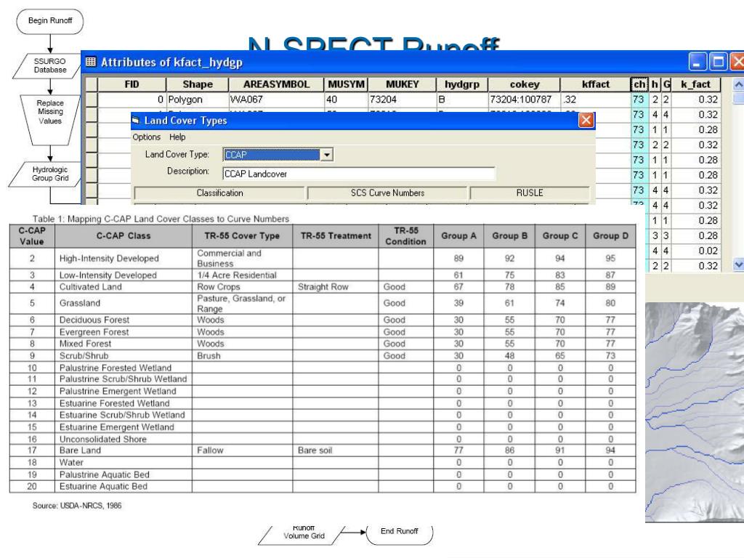Click the k_fact column header
Screen dimensions: 744x558
pos(695,84)
